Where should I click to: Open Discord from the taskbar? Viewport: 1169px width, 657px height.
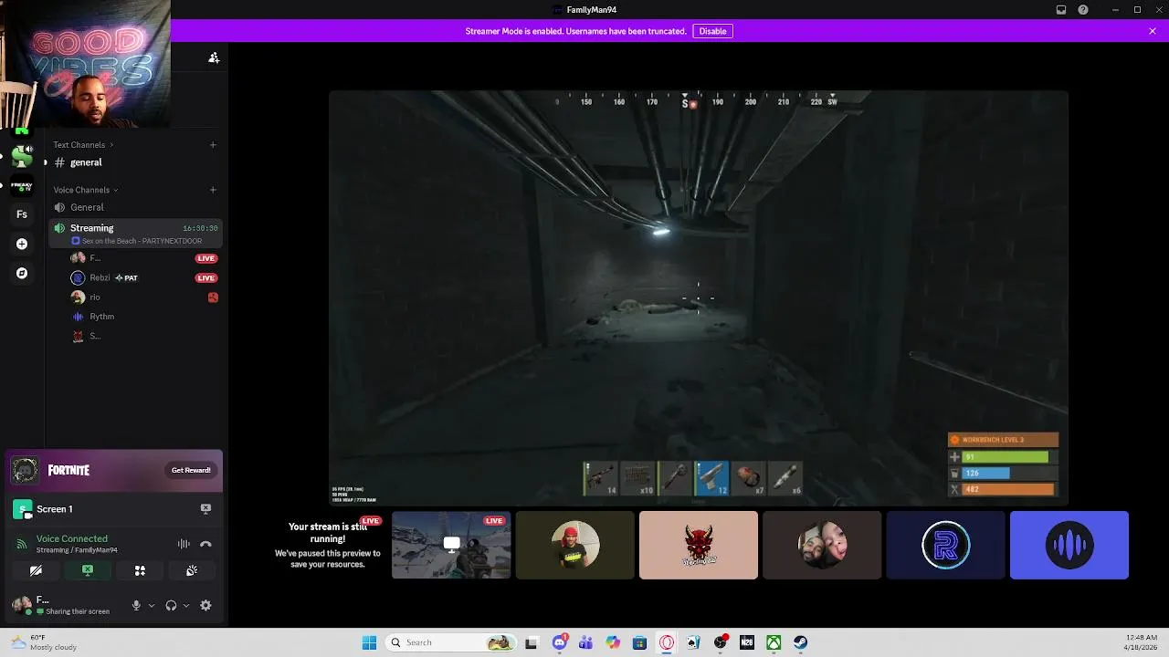(x=560, y=642)
